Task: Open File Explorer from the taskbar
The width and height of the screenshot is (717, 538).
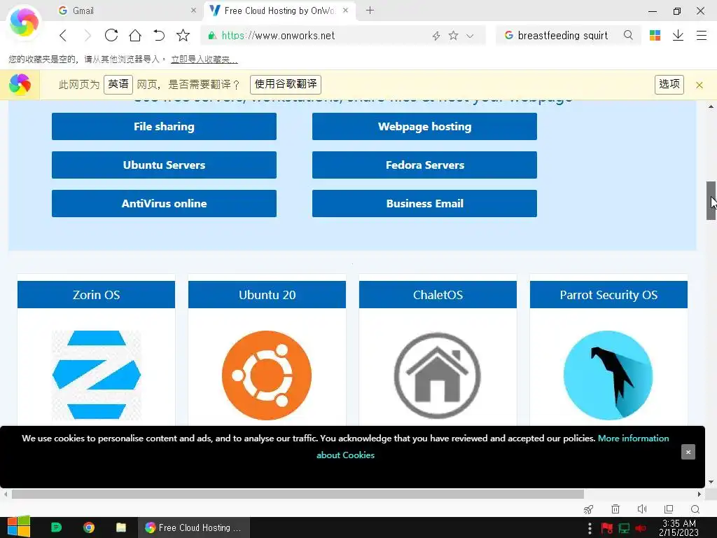Action: [x=120, y=527]
